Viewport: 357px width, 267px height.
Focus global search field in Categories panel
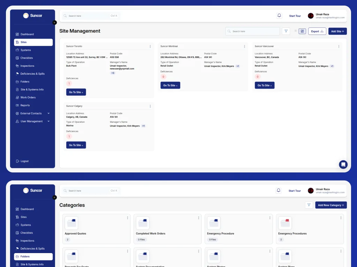[x=91, y=191]
